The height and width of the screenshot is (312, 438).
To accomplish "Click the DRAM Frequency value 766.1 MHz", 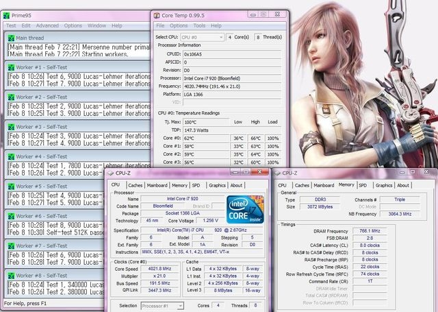I will (370, 231).
